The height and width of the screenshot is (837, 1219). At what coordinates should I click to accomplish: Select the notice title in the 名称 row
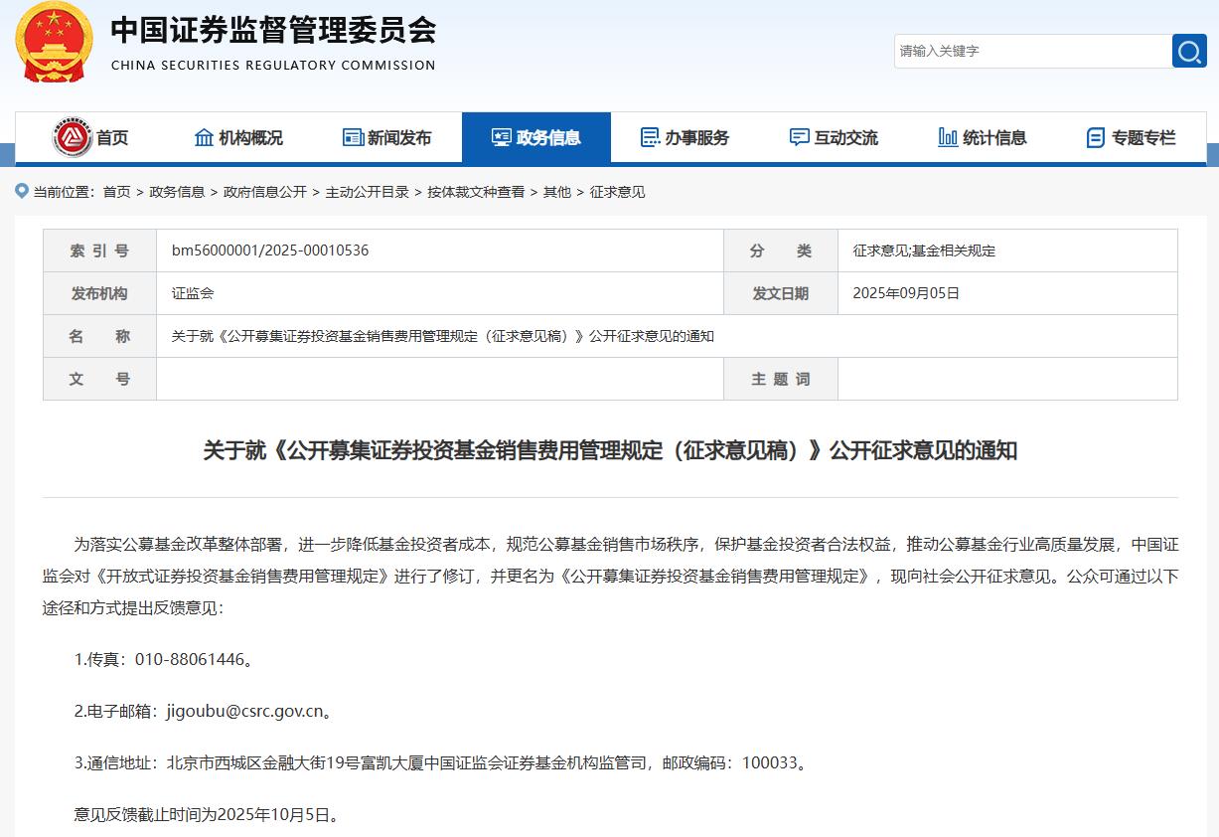(x=435, y=335)
